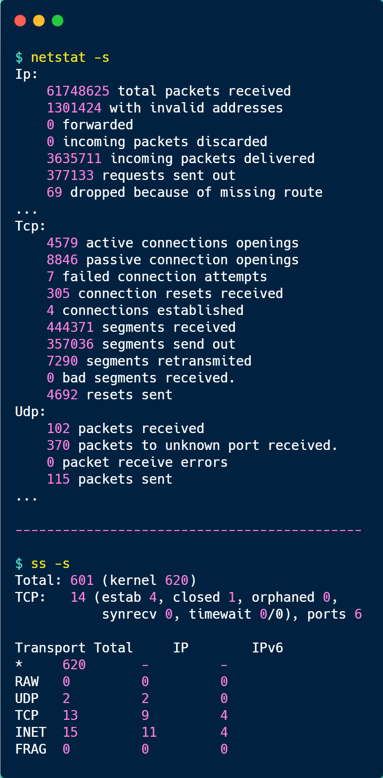The image size is (383, 778).
Task: Click the Transport column header
Action: [50, 648]
